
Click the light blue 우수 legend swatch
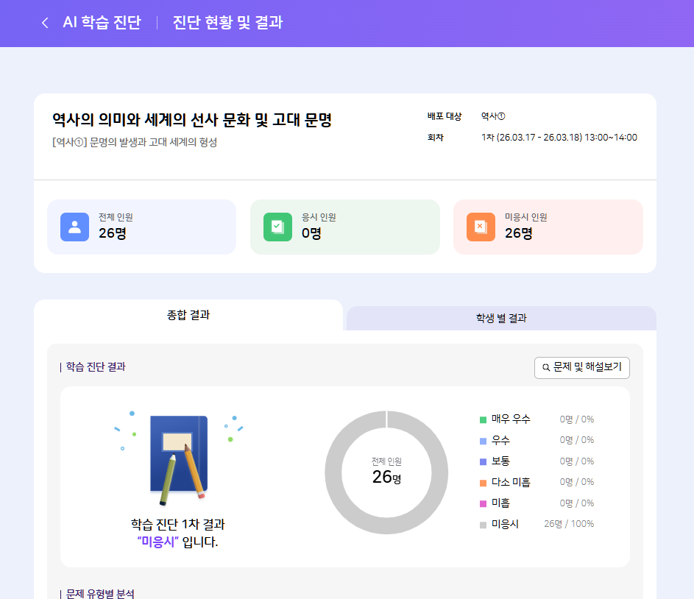click(483, 441)
